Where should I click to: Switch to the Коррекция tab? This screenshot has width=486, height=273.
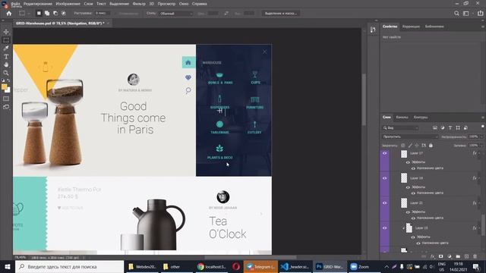click(x=411, y=27)
